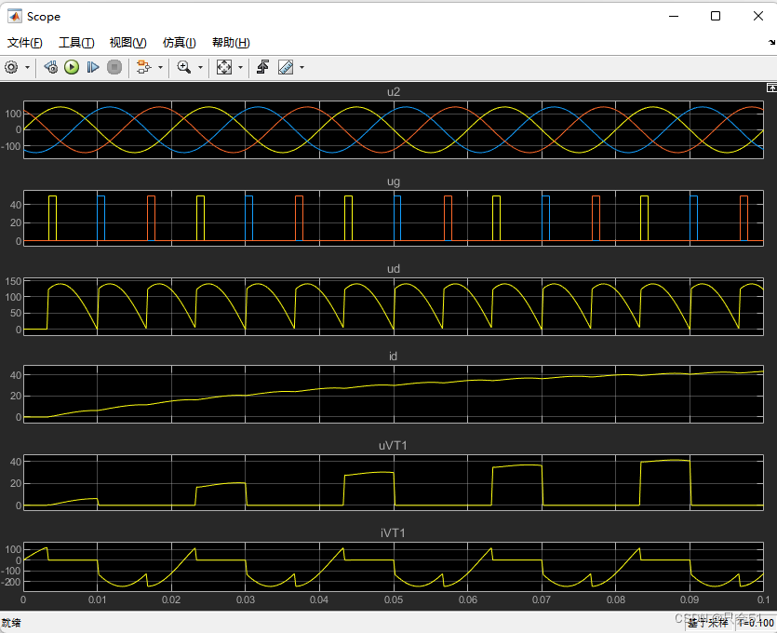The image size is (777, 633).
Task: Click inside the id current plot
Action: [x=393, y=394]
